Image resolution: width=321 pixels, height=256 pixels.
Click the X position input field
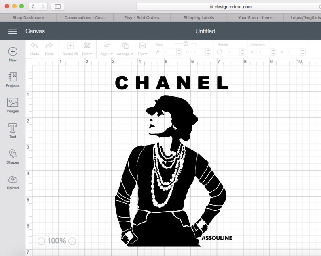264,52
